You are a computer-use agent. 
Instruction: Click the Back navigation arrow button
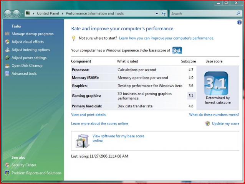(x=8, y=13)
